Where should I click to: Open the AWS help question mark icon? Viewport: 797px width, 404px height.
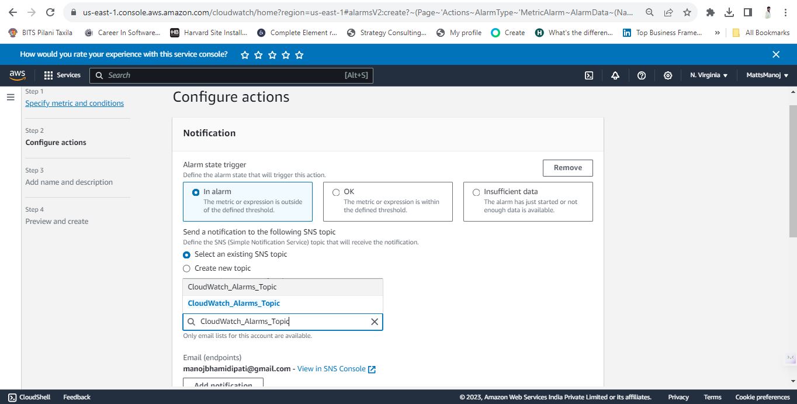click(x=642, y=75)
